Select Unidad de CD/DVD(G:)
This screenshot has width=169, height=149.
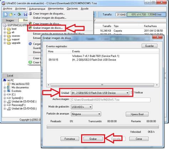pos(24,109)
